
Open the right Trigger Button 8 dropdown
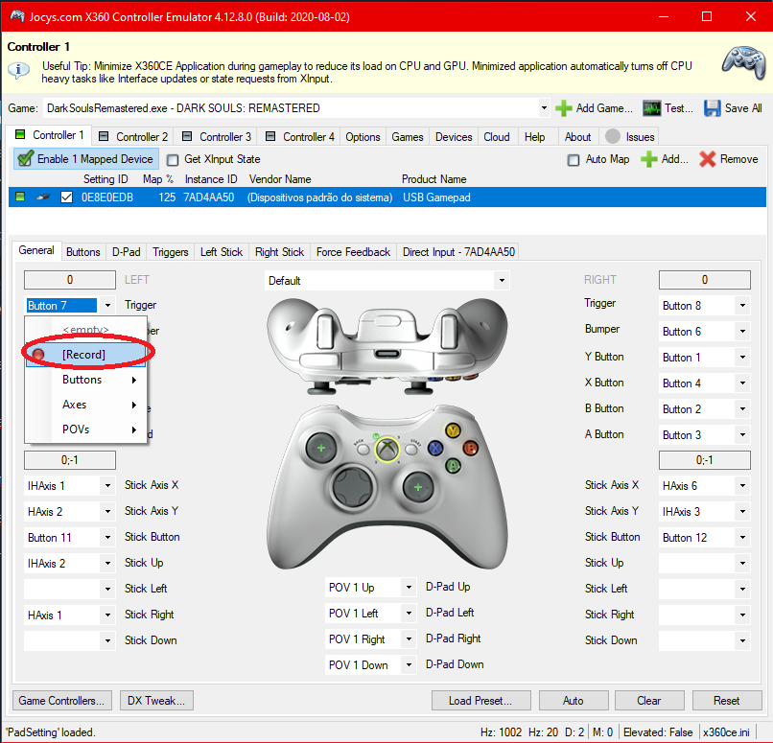pyautogui.click(x=742, y=306)
